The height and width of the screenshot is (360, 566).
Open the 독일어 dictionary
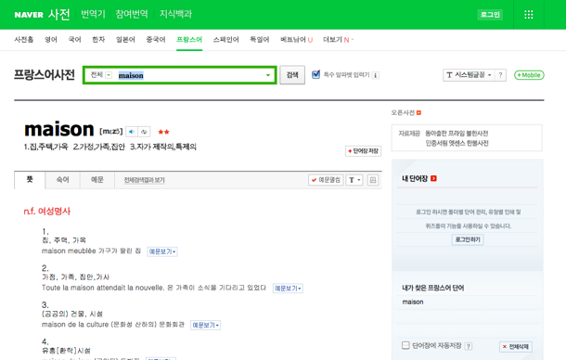(260, 39)
